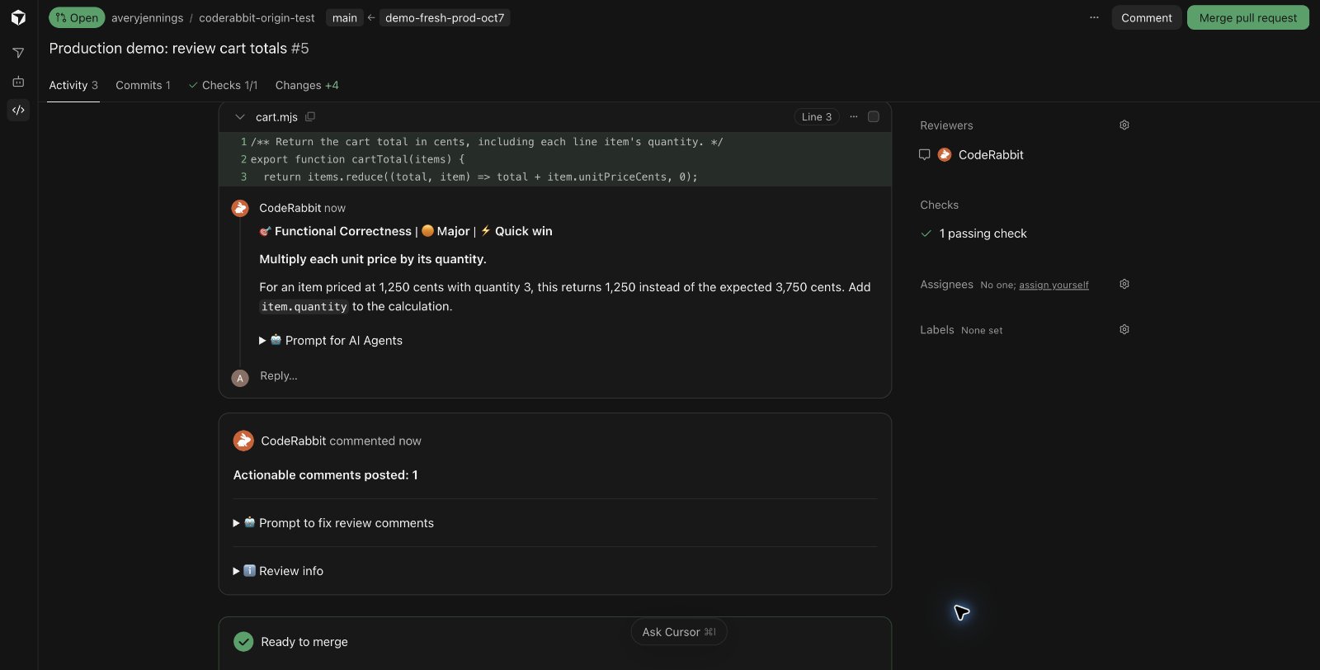Image resolution: width=1320 pixels, height=670 pixels.
Task: Open the coderabbit-origin-test repository link
Action: pos(257,17)
